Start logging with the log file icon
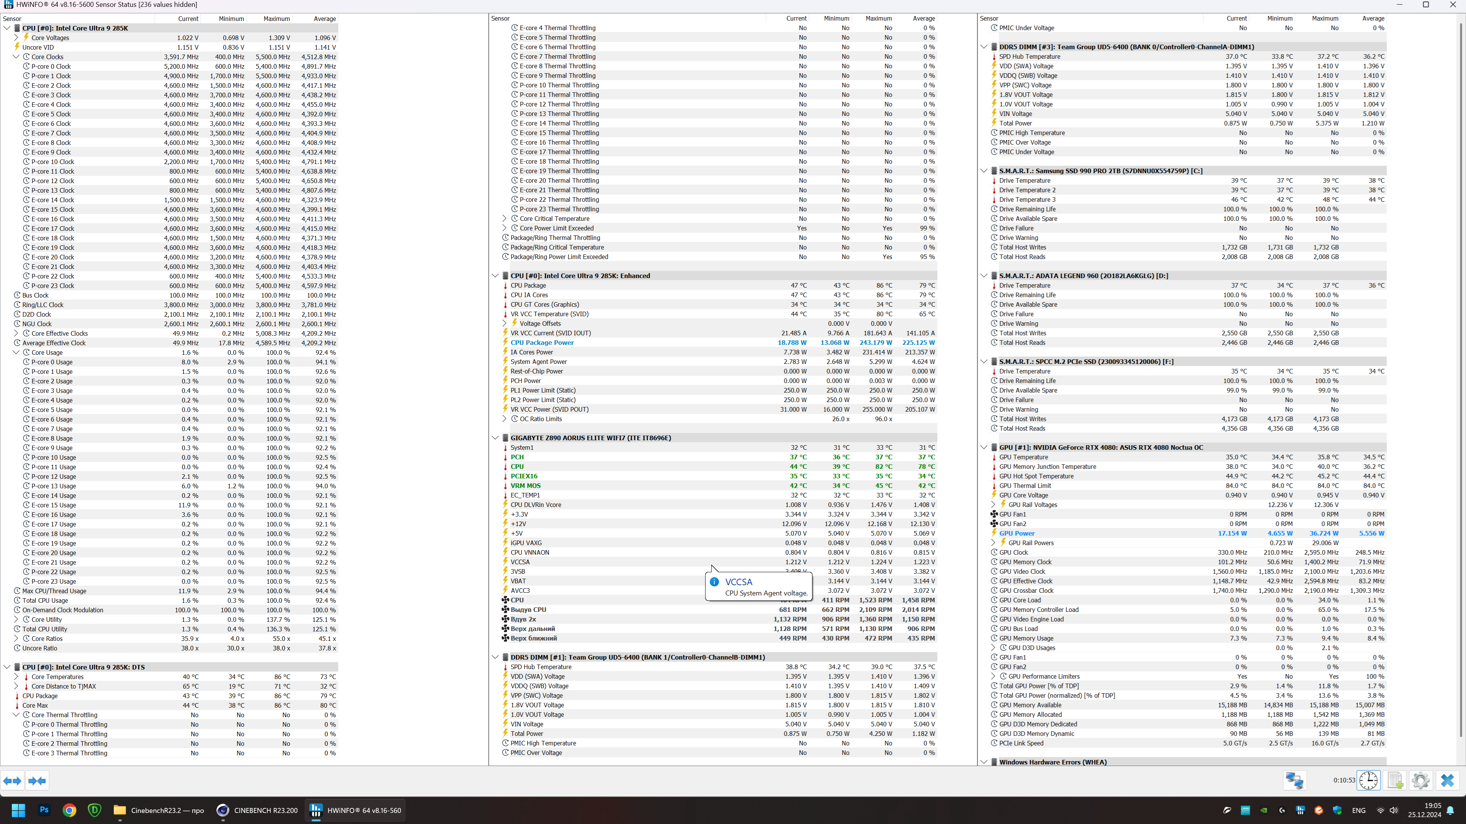Screen dimensions: 1466x824 (x=1395, y=780)
